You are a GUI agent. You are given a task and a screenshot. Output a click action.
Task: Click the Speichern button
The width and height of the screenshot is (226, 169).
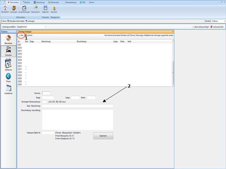pos(103,136)
